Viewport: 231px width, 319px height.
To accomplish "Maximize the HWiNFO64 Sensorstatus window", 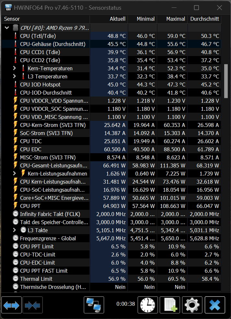I will [x=196, y=8].
